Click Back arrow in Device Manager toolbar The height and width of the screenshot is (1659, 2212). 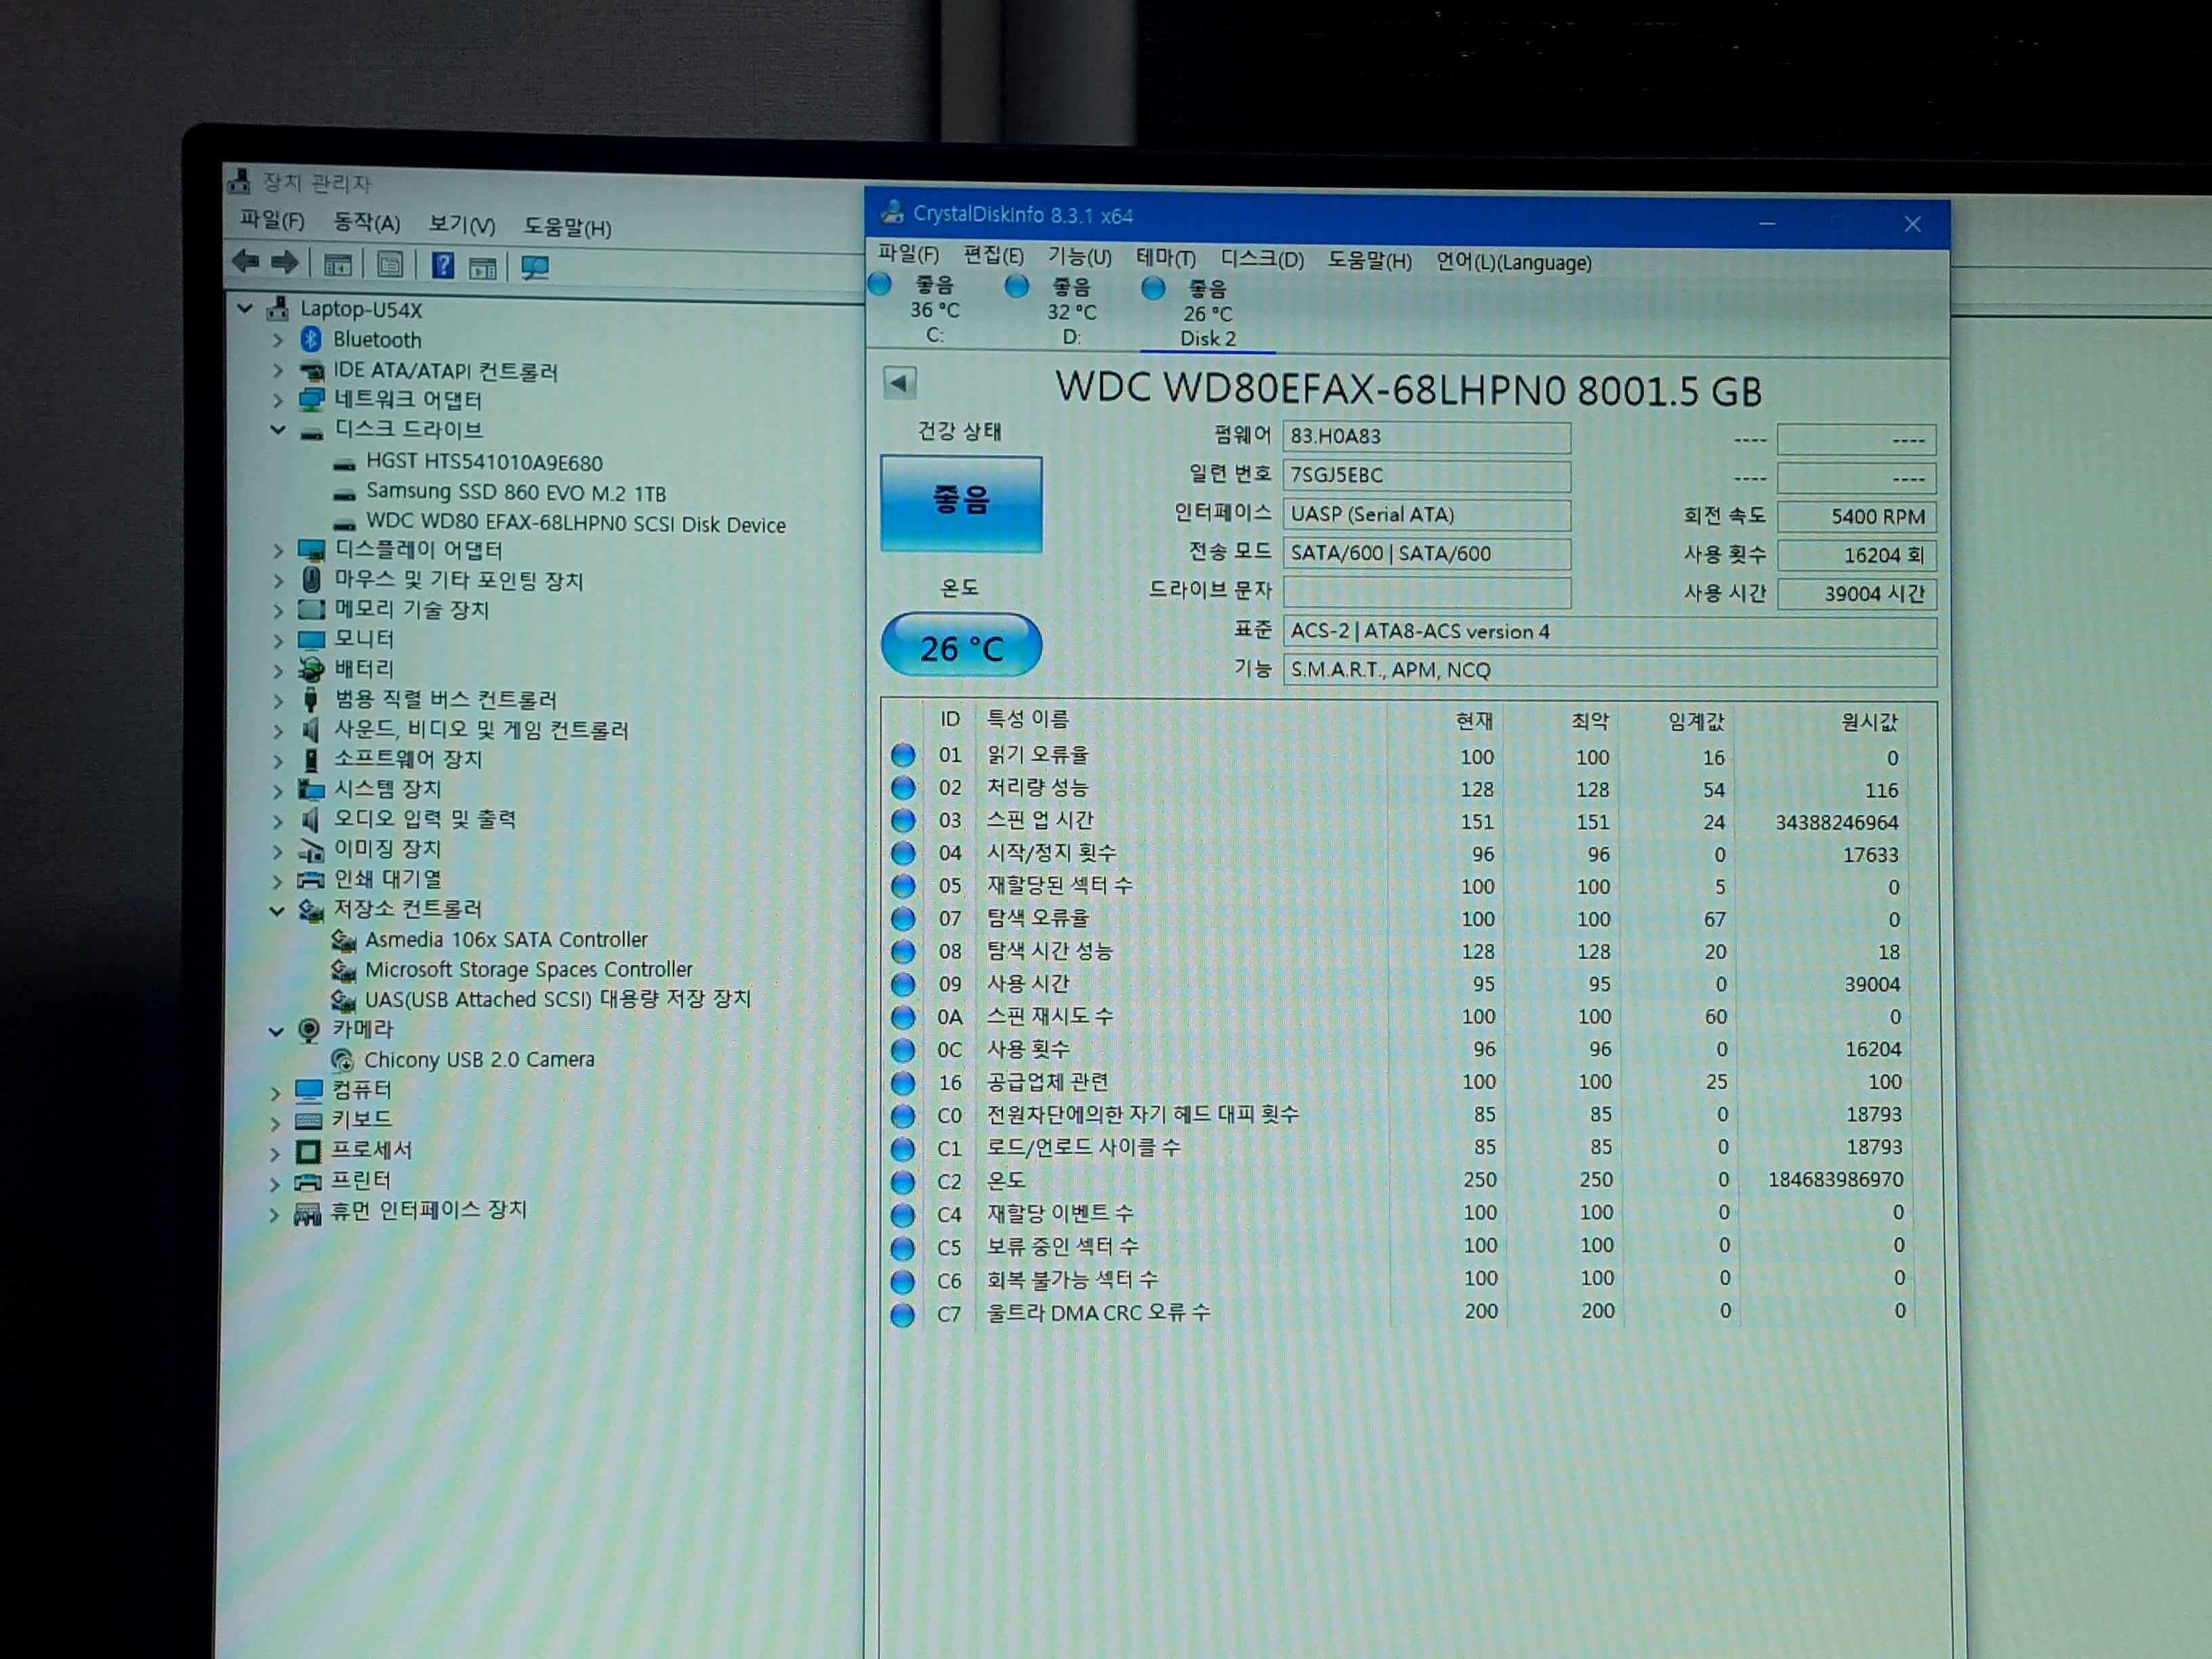[x=245, y=262]
